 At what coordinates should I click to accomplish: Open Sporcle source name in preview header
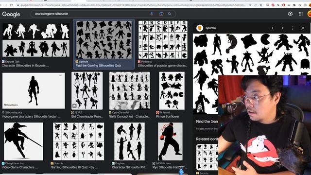tap(210, 28)
